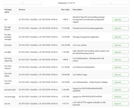Image resolution: width=134 pixels, height=108 pixels.
Task: Click the '~996 B' size value
Action: click(65, 19)
